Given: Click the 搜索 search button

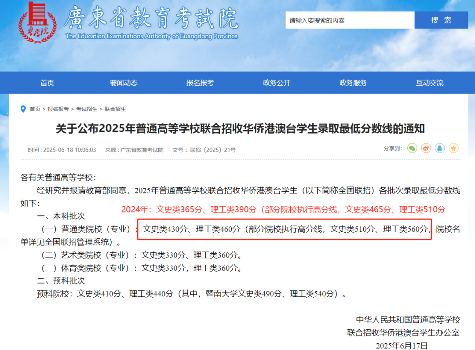Looking at the screenshot, I should coord(441,20).
